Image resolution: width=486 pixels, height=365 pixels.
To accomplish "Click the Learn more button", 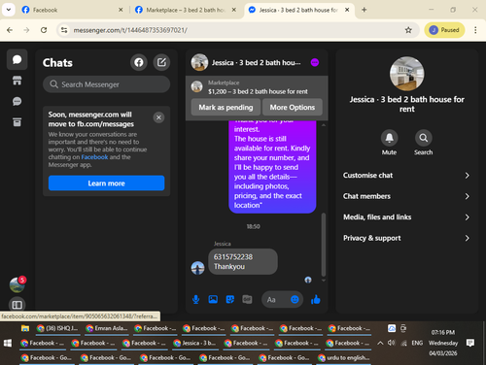I will tap(106, 183).
